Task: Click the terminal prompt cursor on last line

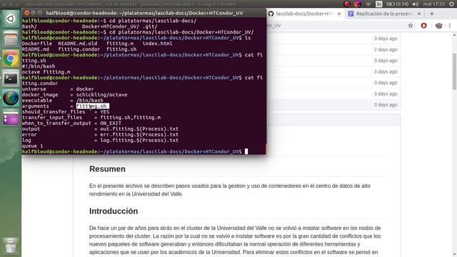Action: tap(246, 151)
